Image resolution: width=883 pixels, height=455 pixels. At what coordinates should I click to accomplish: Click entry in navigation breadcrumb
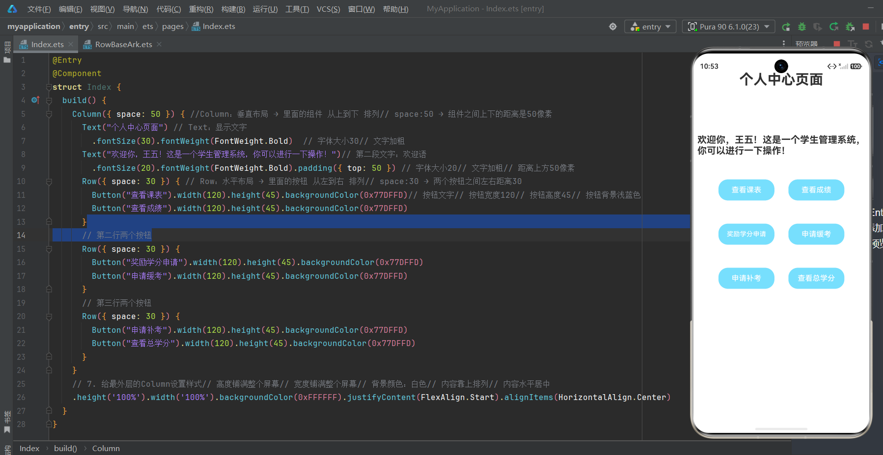[x=79, y=27]
